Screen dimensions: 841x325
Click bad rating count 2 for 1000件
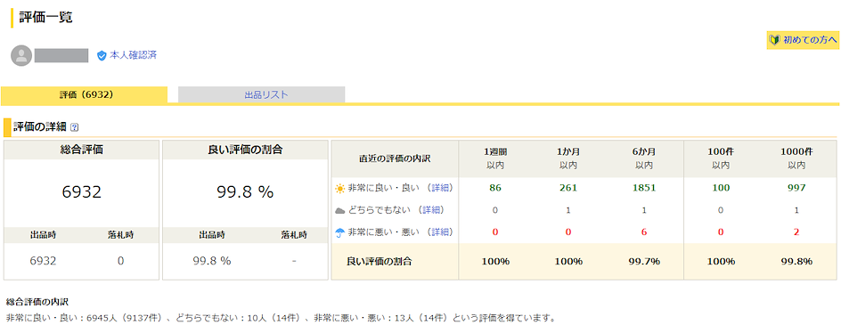796,232
